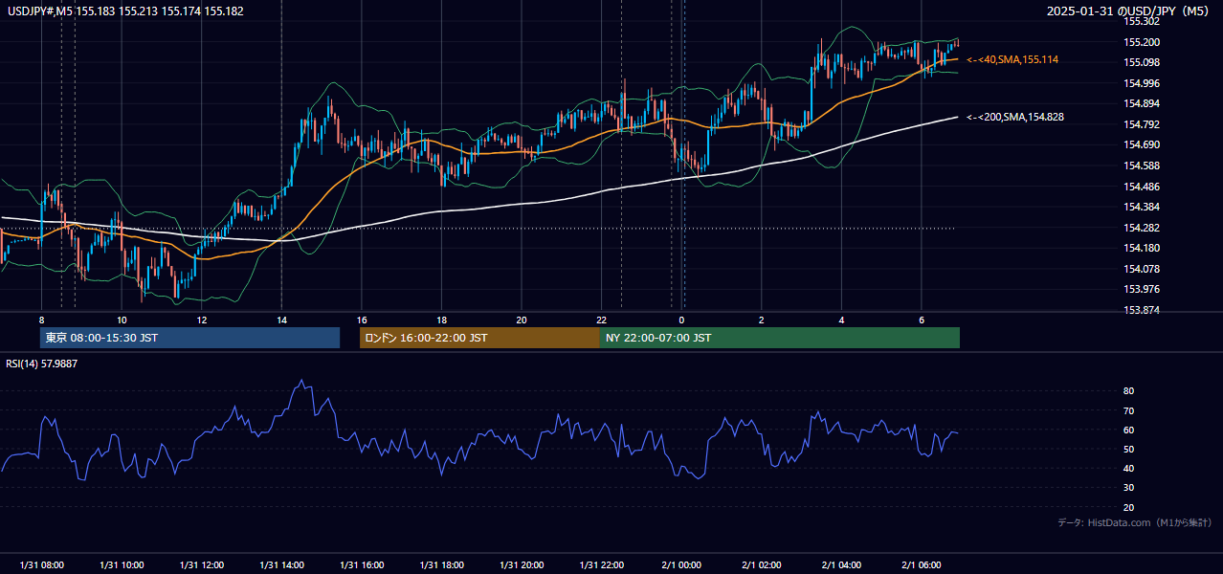
Task: Click the 2/1 02:00 bottom time label
Action: 762,565
